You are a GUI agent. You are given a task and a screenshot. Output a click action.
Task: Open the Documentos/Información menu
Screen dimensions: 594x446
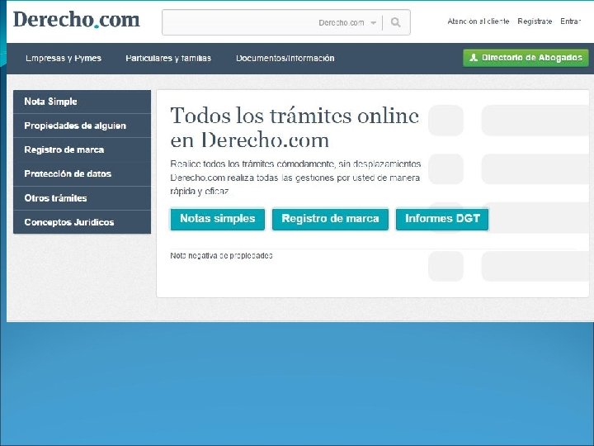click(285, 58)
